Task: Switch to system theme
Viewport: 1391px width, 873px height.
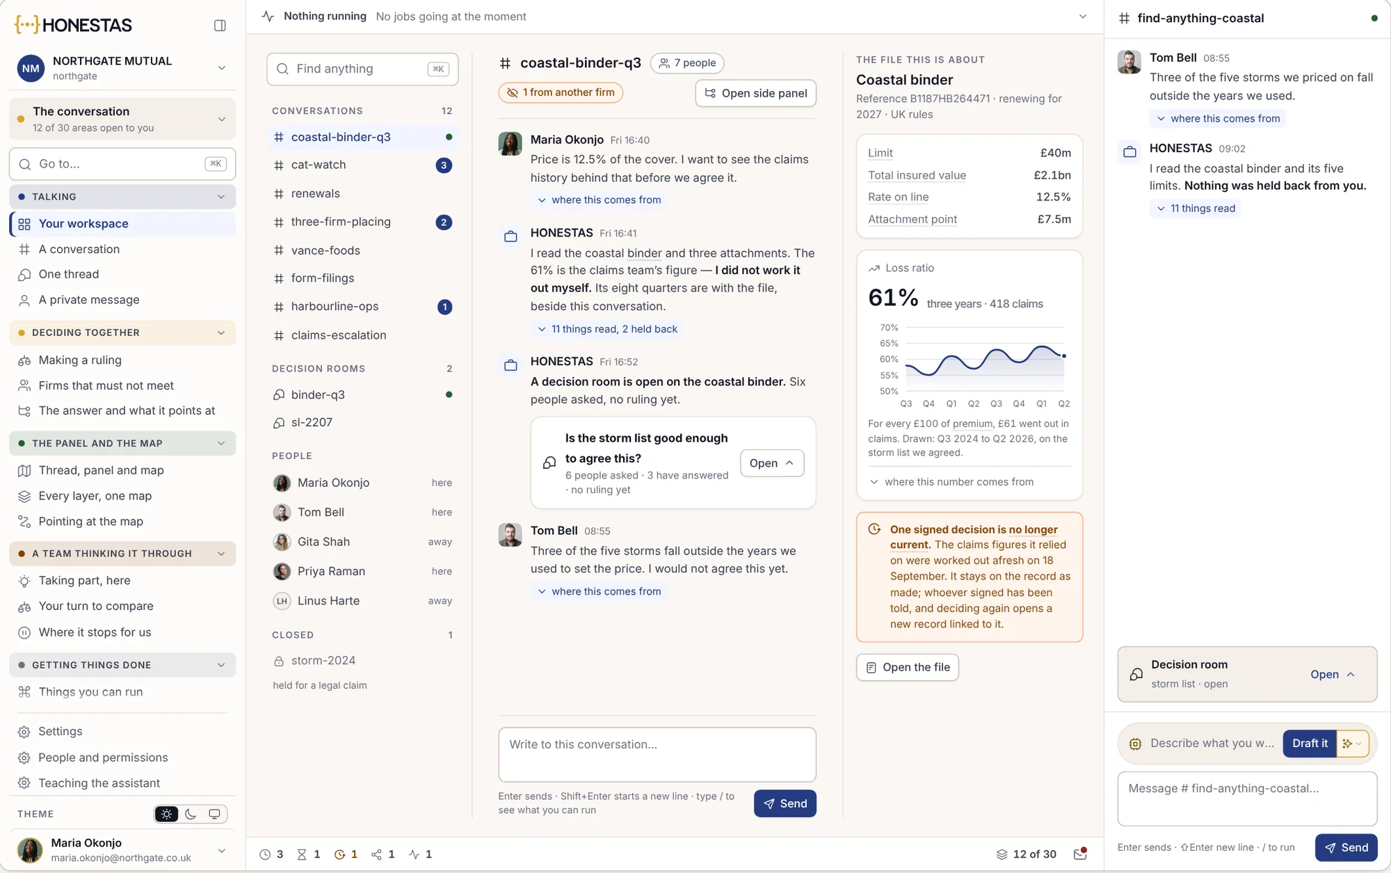Action: click(x=214, y=814)
